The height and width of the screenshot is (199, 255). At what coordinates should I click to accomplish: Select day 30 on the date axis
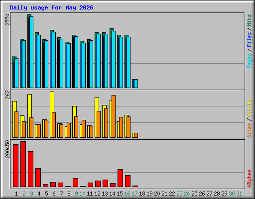(232, 194)
